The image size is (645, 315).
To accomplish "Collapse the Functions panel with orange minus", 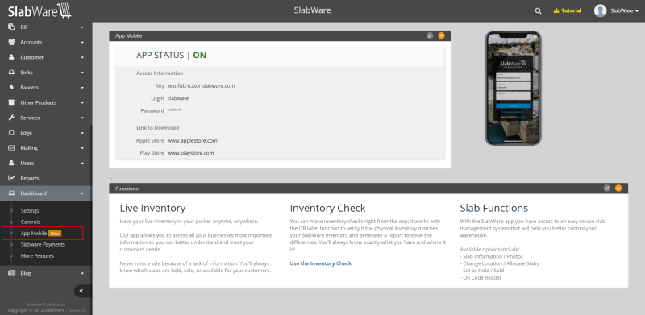I will (x=618, y=189).
